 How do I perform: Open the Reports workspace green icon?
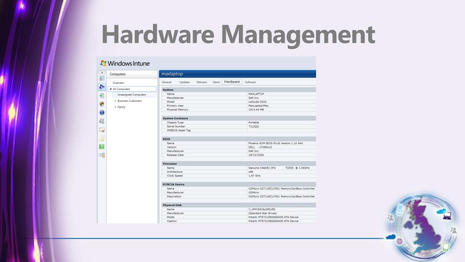(x=102, y=147)
